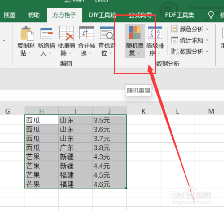Click cell containing 3.7元

coord(109,138)
